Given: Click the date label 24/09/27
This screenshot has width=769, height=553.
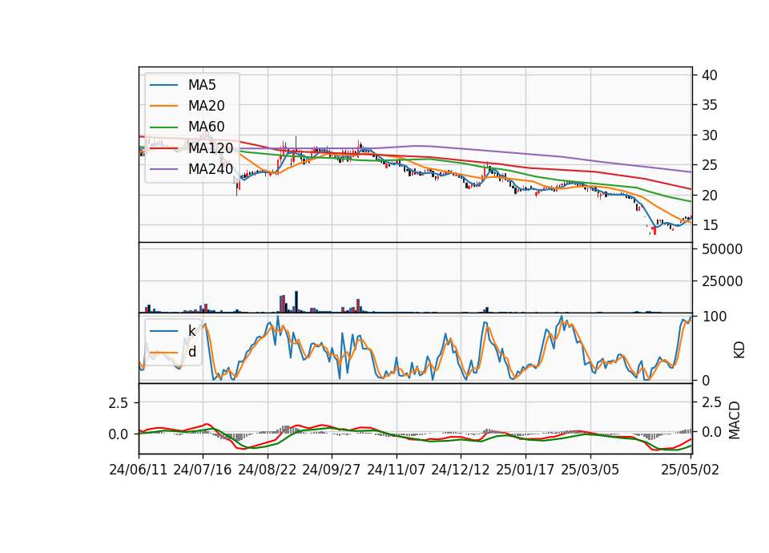Looking at the screenshot, I should [332, 470].
